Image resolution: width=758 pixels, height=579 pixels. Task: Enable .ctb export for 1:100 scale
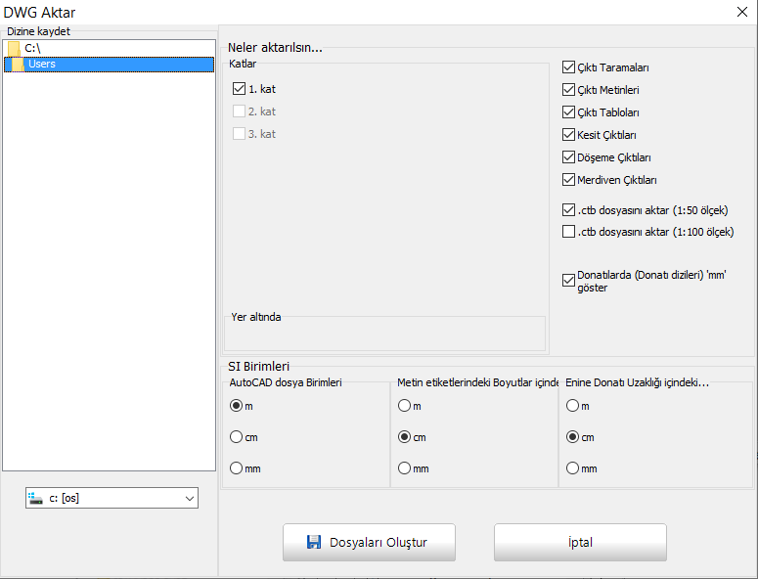[569, 232]
